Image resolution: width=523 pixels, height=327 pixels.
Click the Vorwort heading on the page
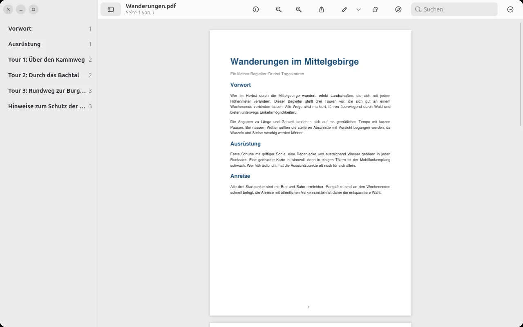[241, 85]
